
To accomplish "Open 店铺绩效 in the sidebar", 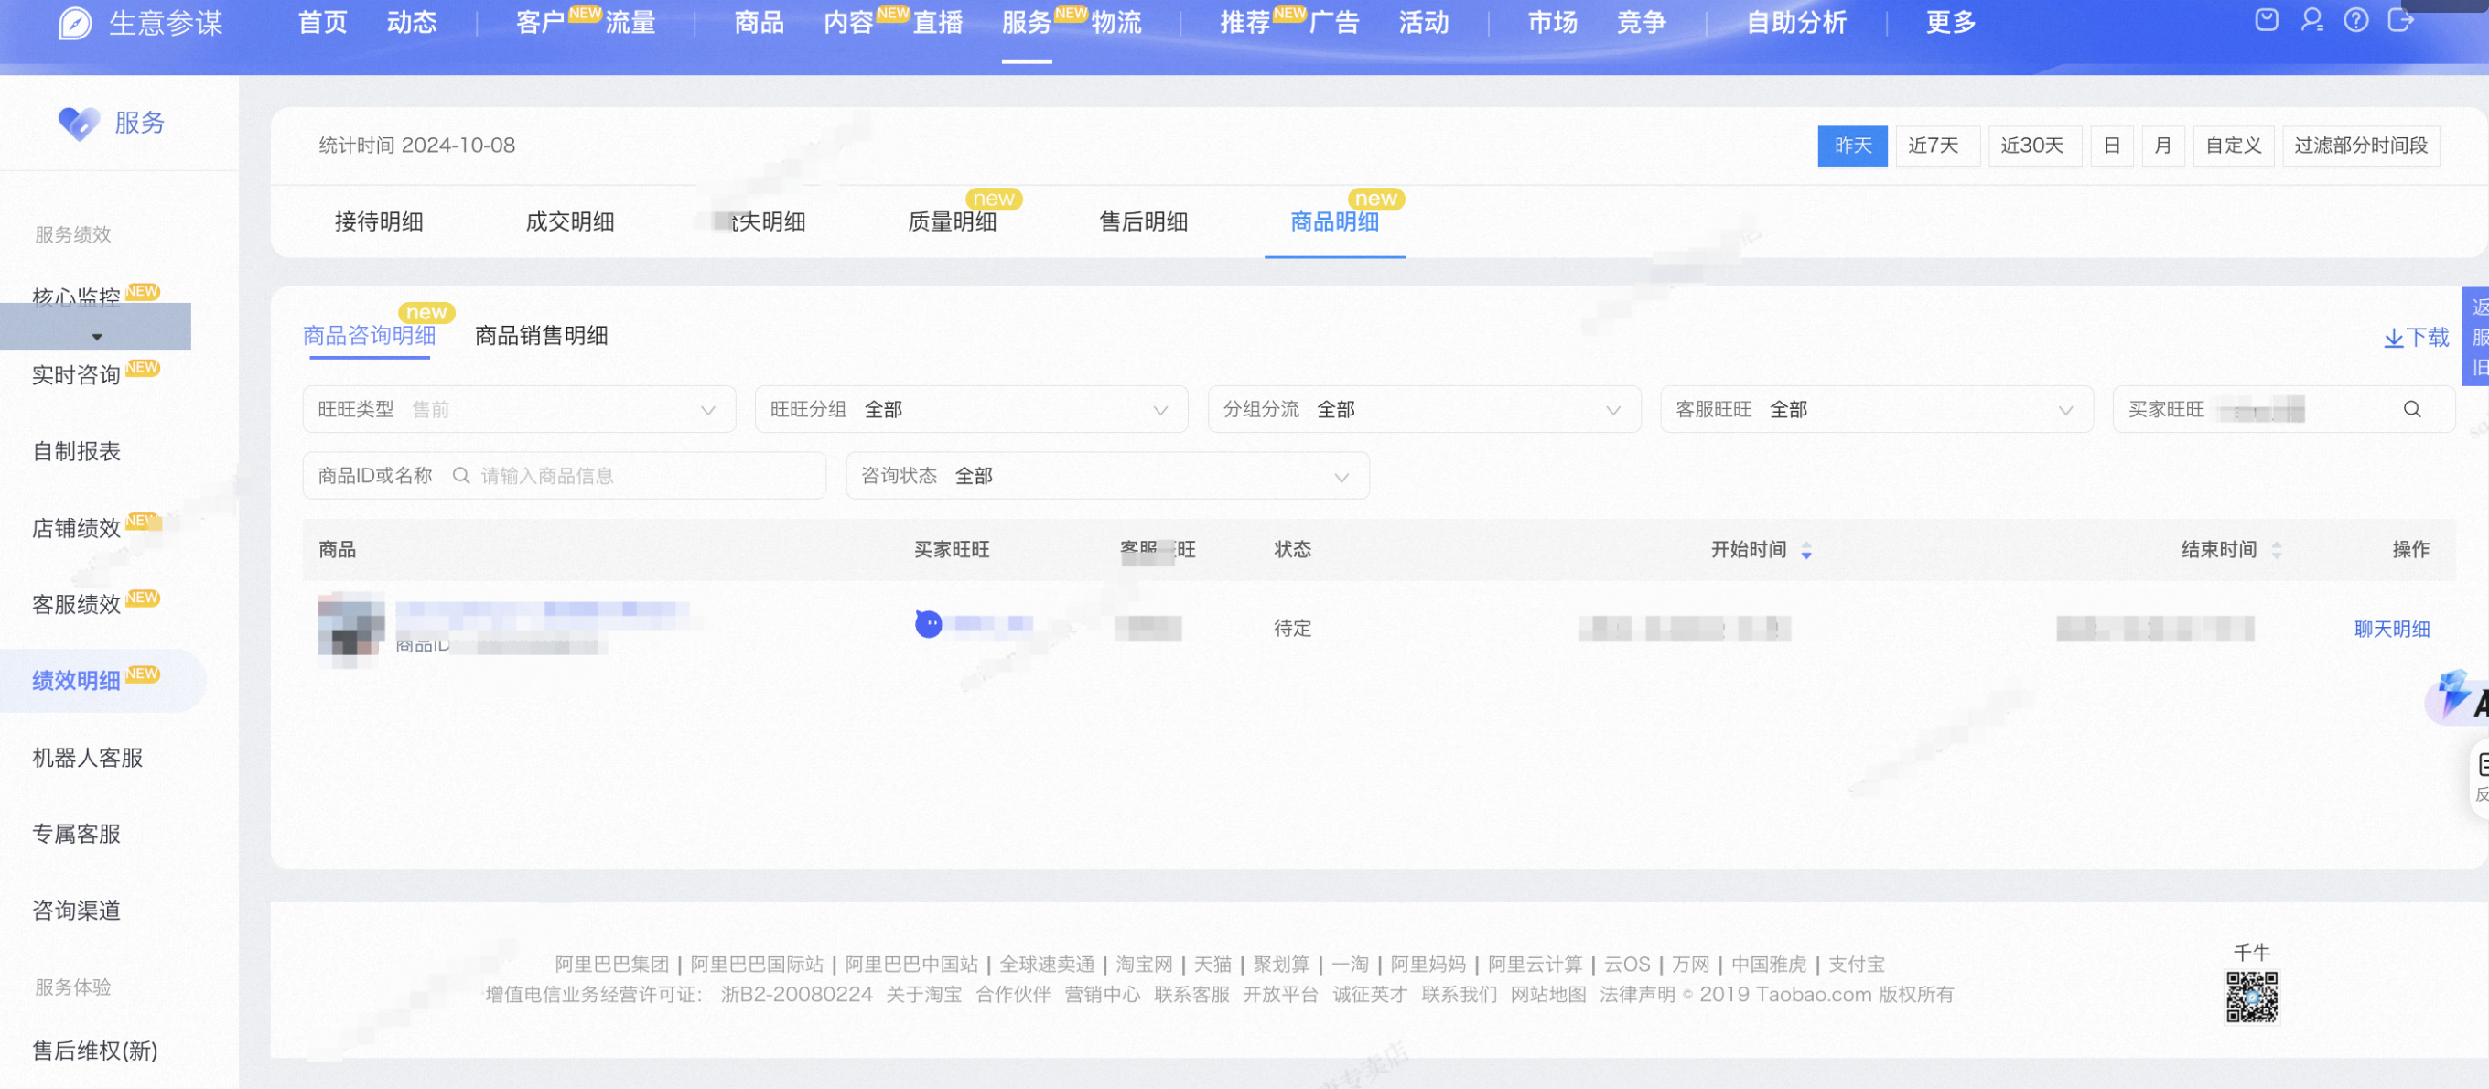I will (76, 528).
